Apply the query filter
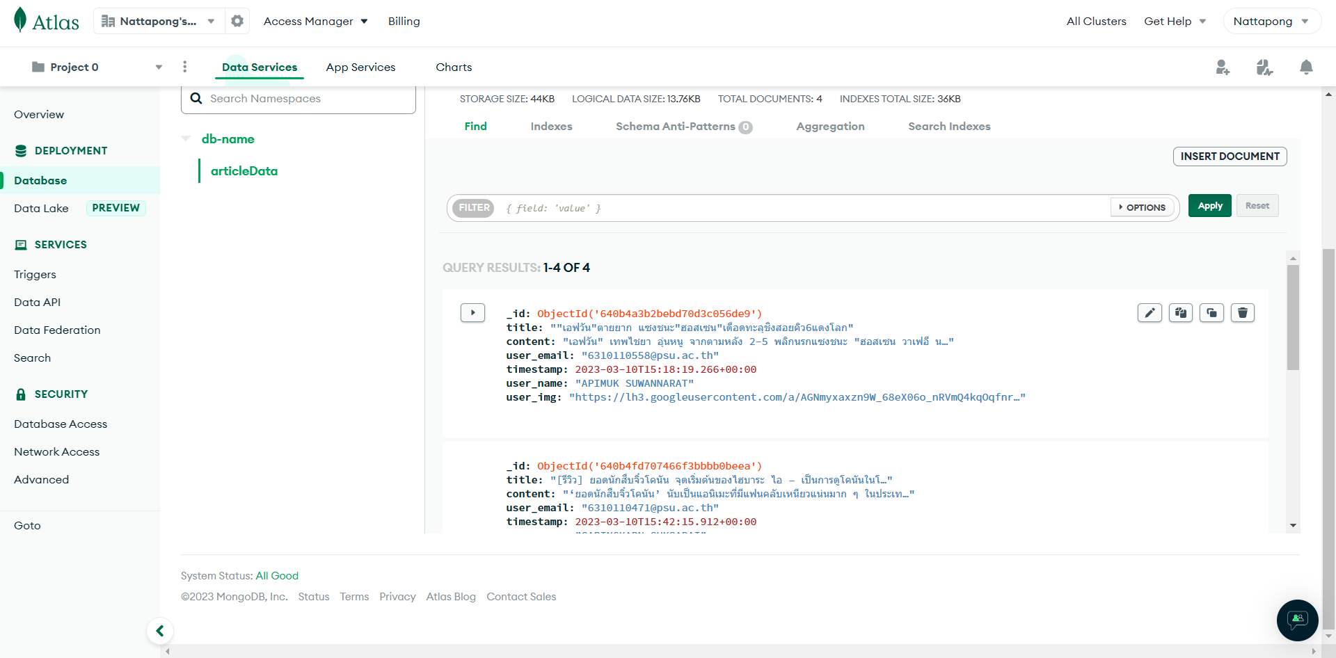This screenshot has width=1336, height=658. 1209,206
